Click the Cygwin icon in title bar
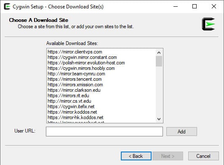 pos(7,6)
